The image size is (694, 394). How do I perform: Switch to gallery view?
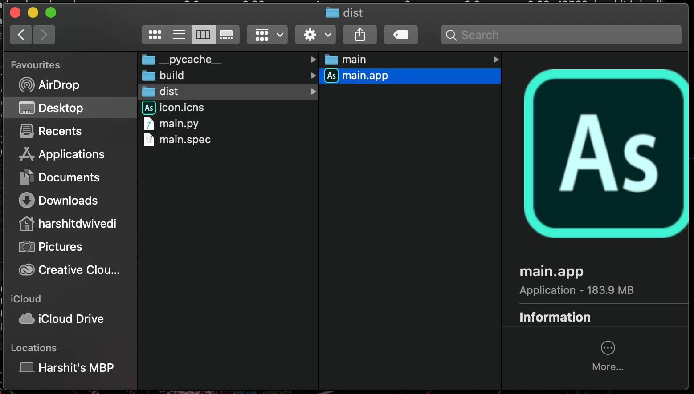click(227, 35)
